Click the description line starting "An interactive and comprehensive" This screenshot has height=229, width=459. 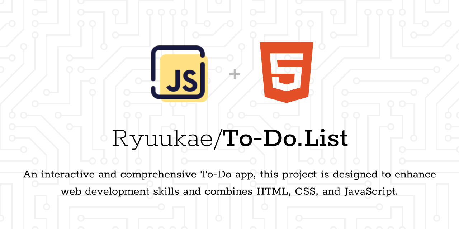(229, 175)
